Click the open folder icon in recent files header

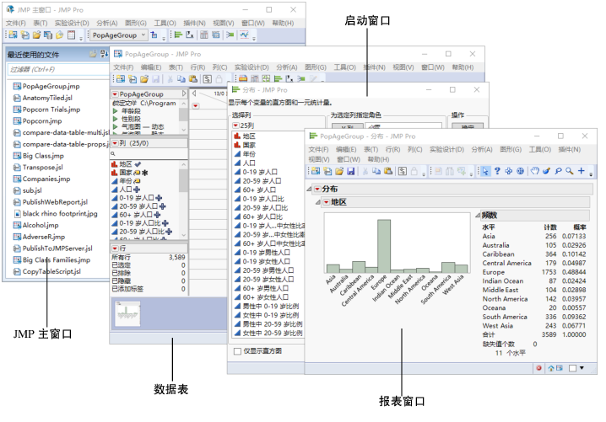tap(93, 54)
